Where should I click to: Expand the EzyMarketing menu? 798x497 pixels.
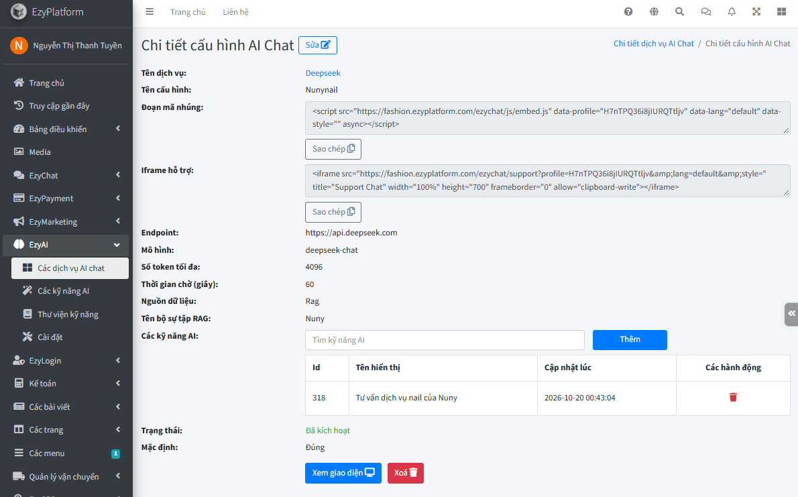tap(64, 221)
